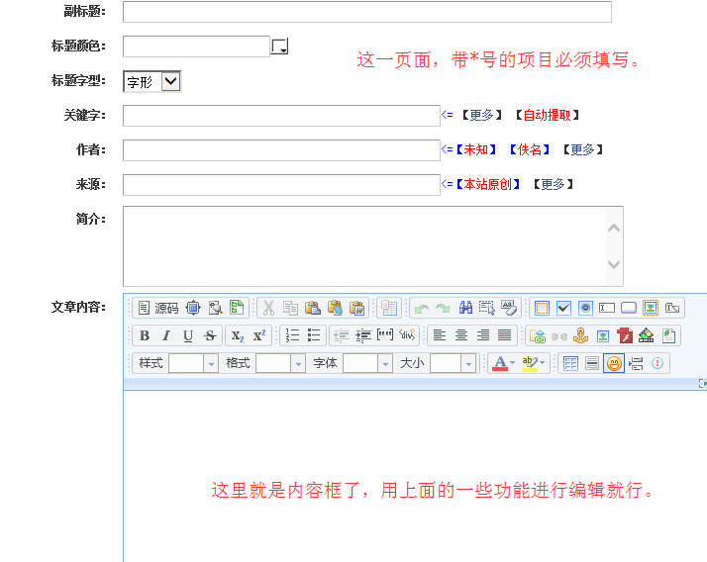Insert a table into the article
This screenshot has width=707, height=562.
click(570, 363)
